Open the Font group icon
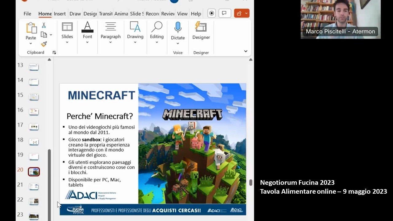The width and height of the screenshot is (393, 221). 88,27
